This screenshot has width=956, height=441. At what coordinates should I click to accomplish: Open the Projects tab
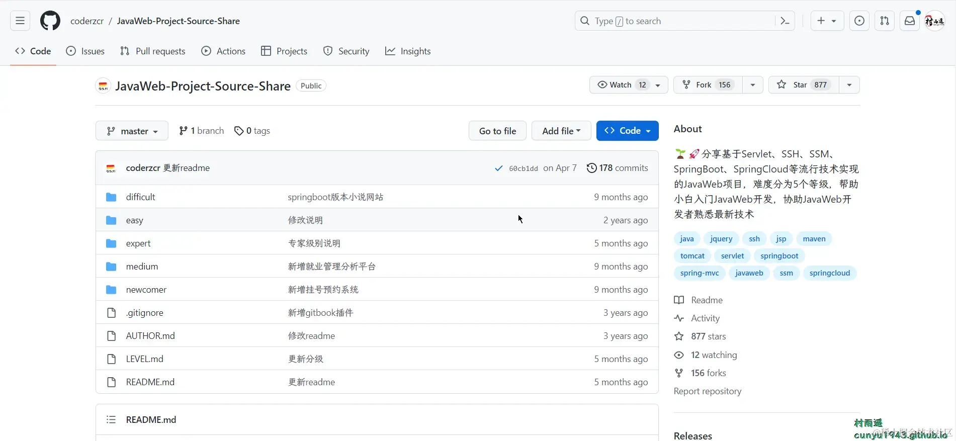tap(284, 51)
